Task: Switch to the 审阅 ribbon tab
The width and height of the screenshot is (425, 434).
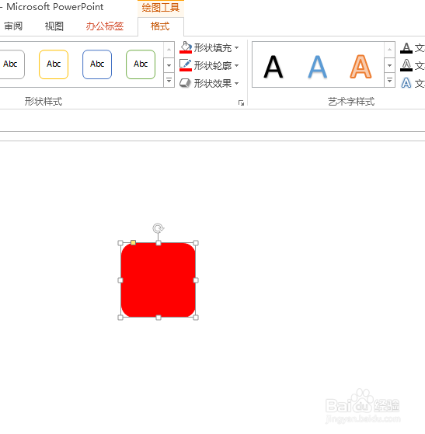Action: point(13,26)
